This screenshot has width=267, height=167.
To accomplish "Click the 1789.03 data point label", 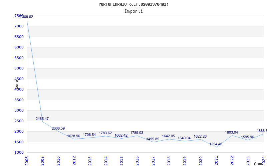I will (x=137, y=133).
